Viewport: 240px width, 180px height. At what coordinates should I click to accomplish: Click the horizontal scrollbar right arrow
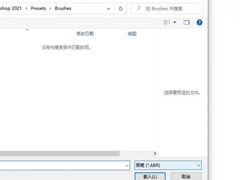click(155, 153)
